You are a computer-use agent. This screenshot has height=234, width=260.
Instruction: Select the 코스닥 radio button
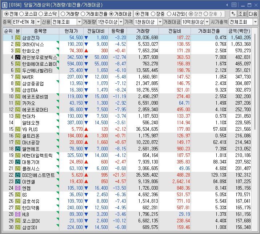[41, 14]
